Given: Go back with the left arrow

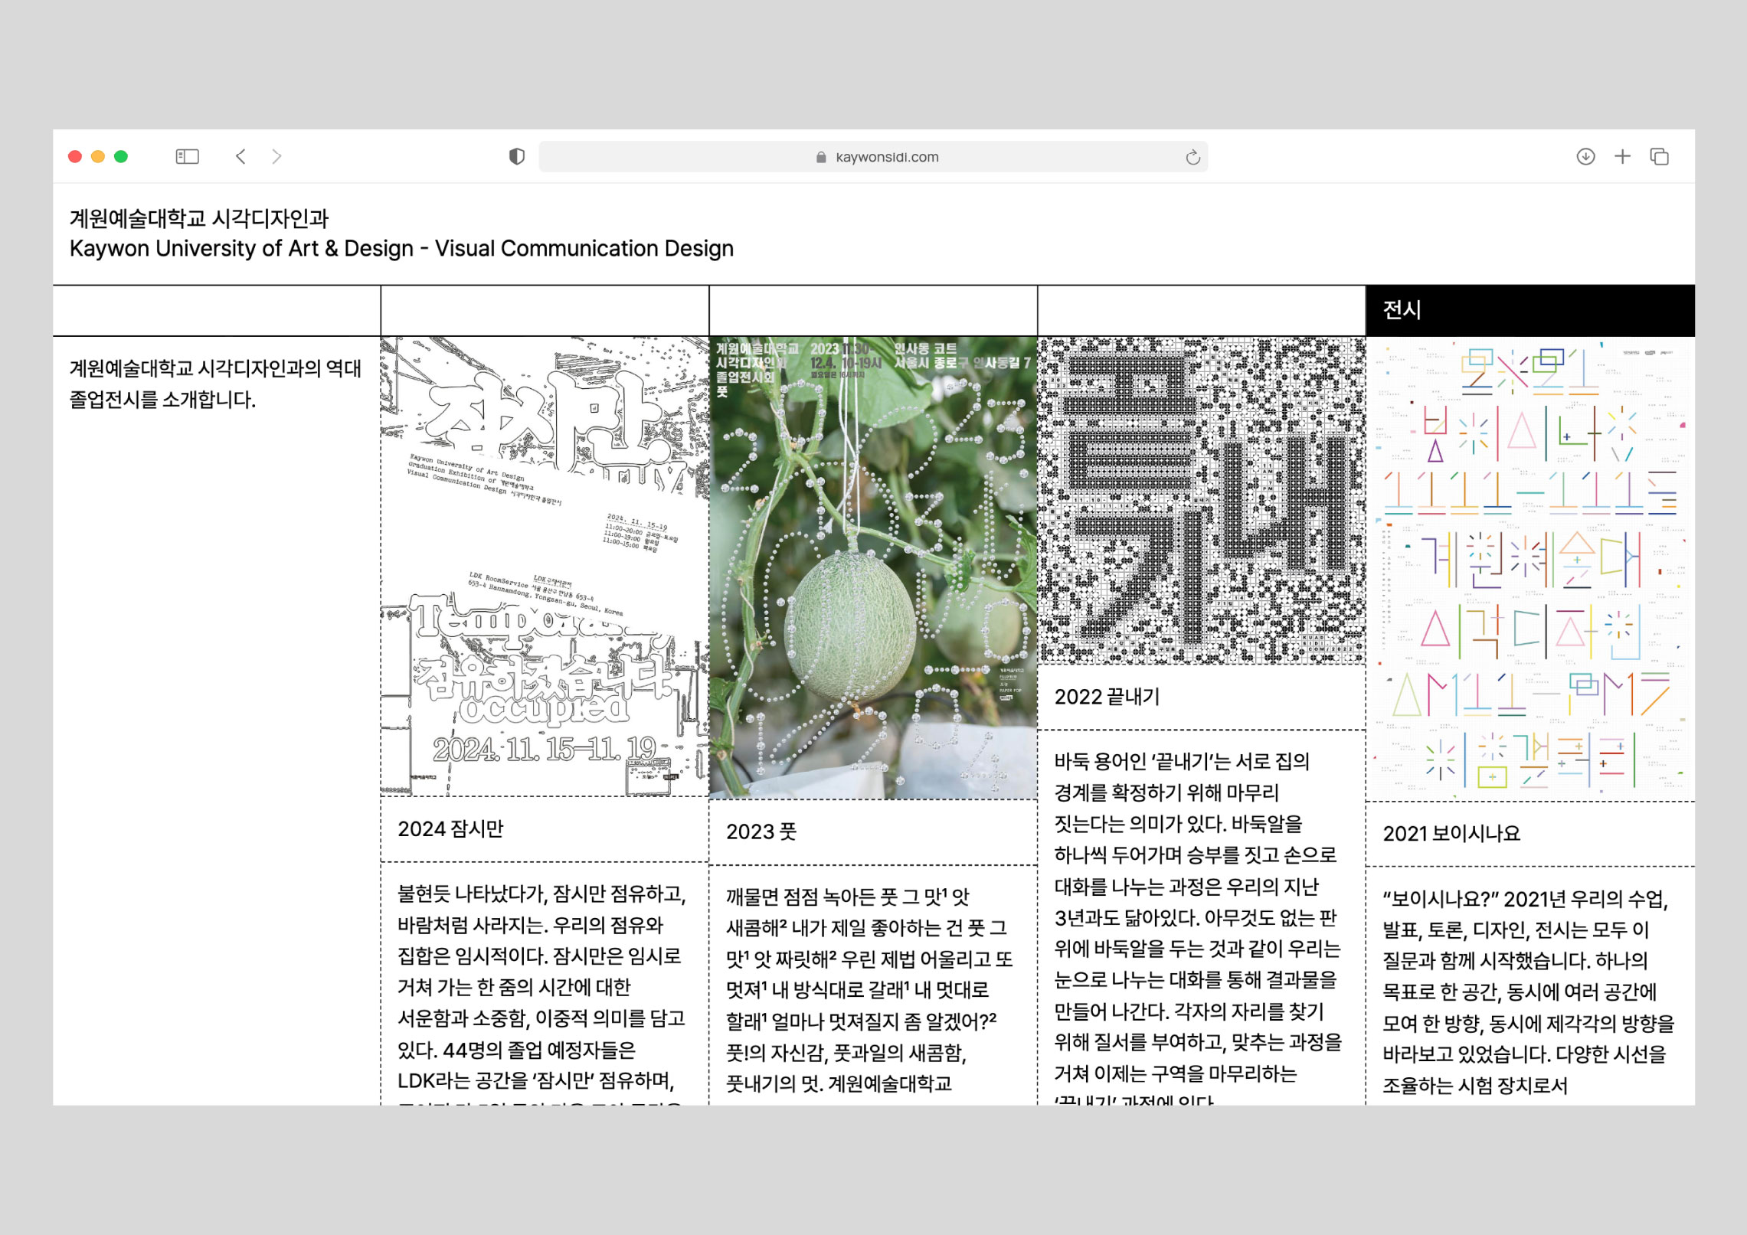Looking at the screenshot, I should [240, 157].
